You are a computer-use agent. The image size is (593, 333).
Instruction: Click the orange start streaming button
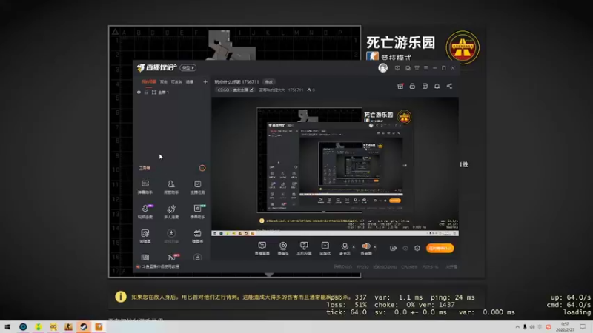pyautogui.click(x=440, y=248)
